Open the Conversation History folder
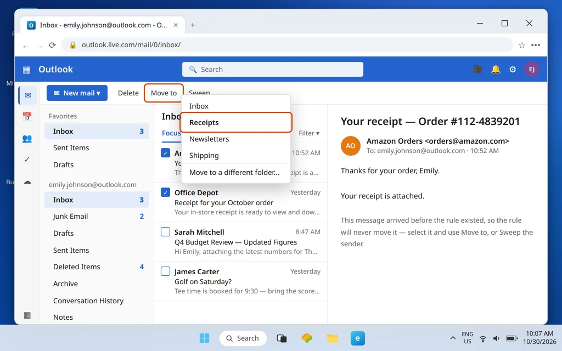 pos(97,301)
